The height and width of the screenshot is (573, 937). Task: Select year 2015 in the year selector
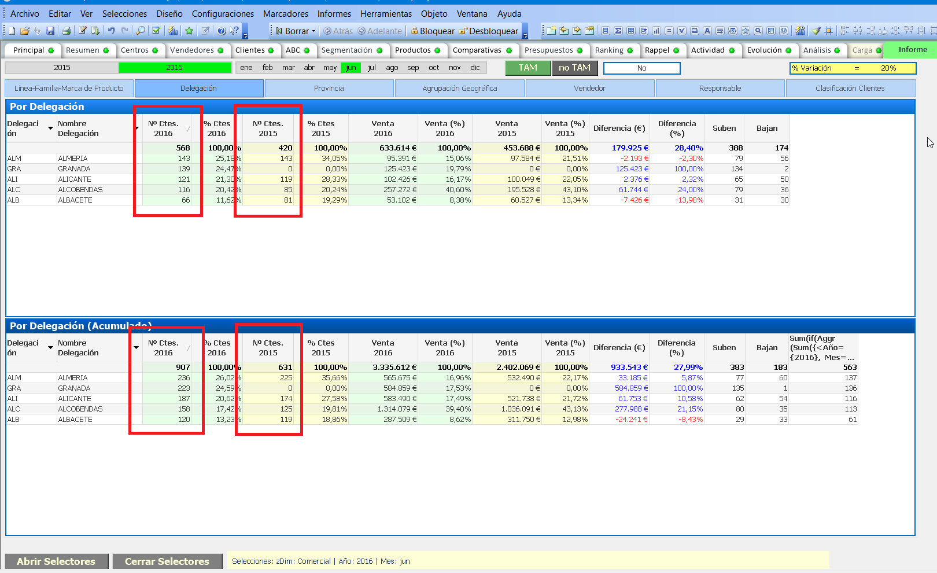tap(62, 68)
